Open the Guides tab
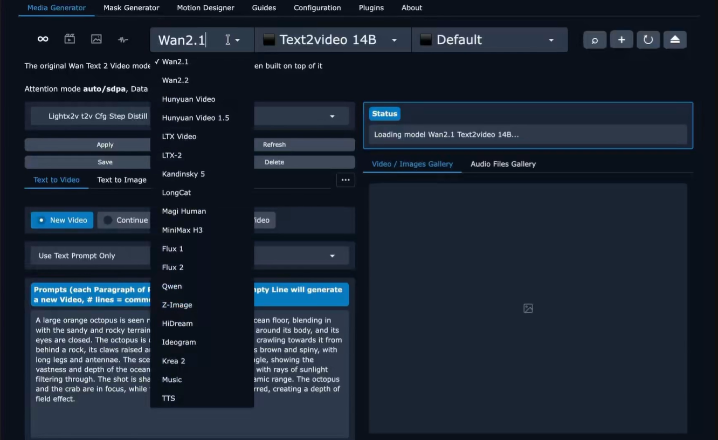This screenshot has width=718, height=440. pyautogui.click(x=264, y=8)
